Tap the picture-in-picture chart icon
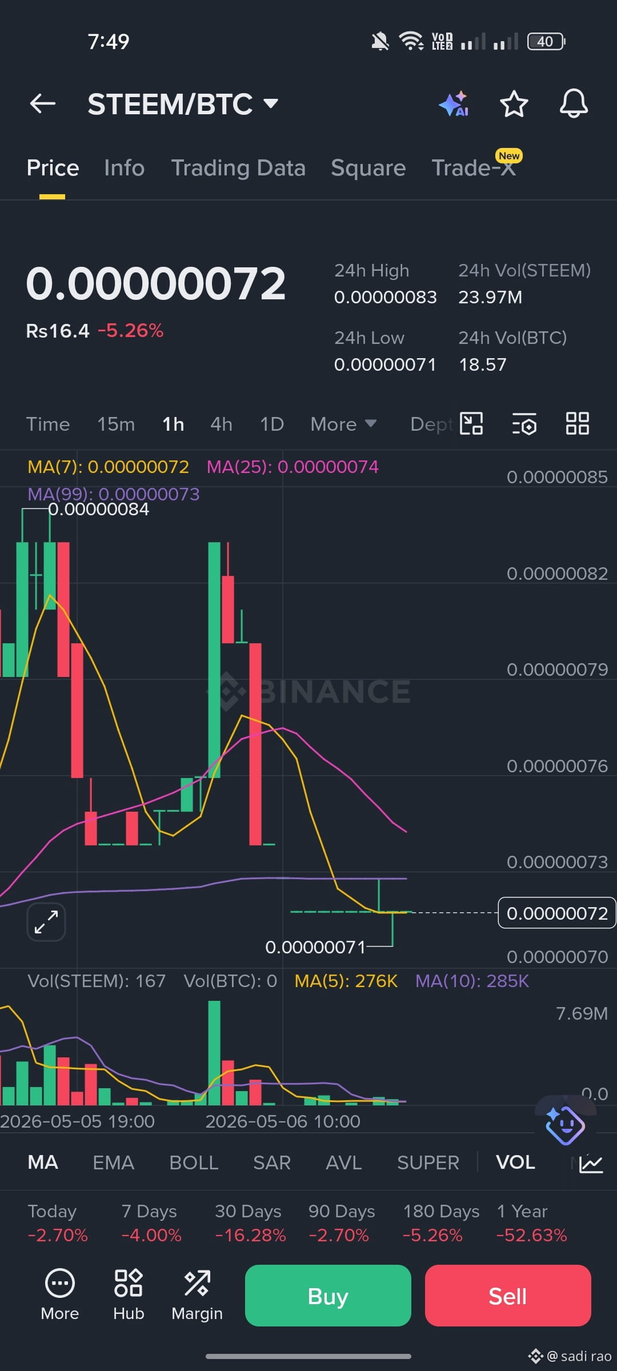This screenshot has height=1371, width=617. [x=471, y=424]
